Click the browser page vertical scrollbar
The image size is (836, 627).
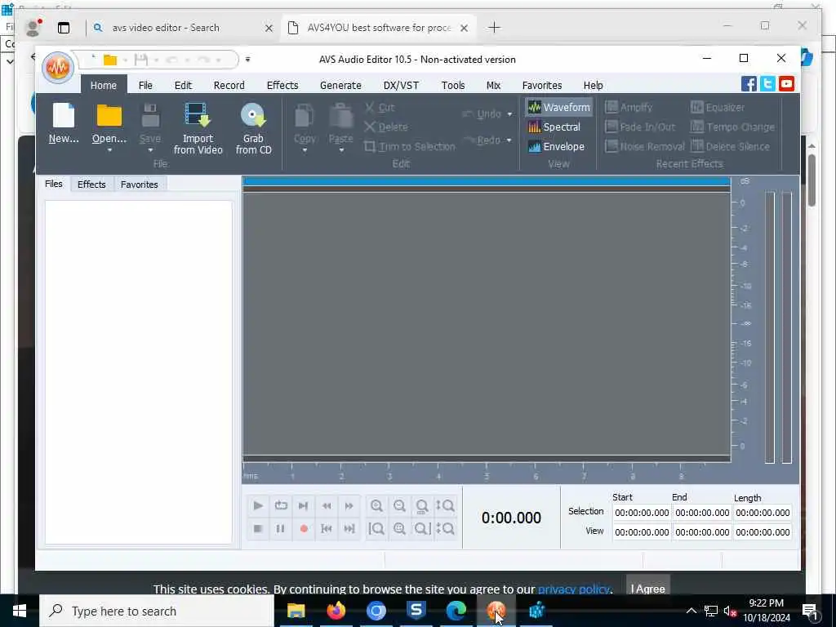click(x=812, y=181)
